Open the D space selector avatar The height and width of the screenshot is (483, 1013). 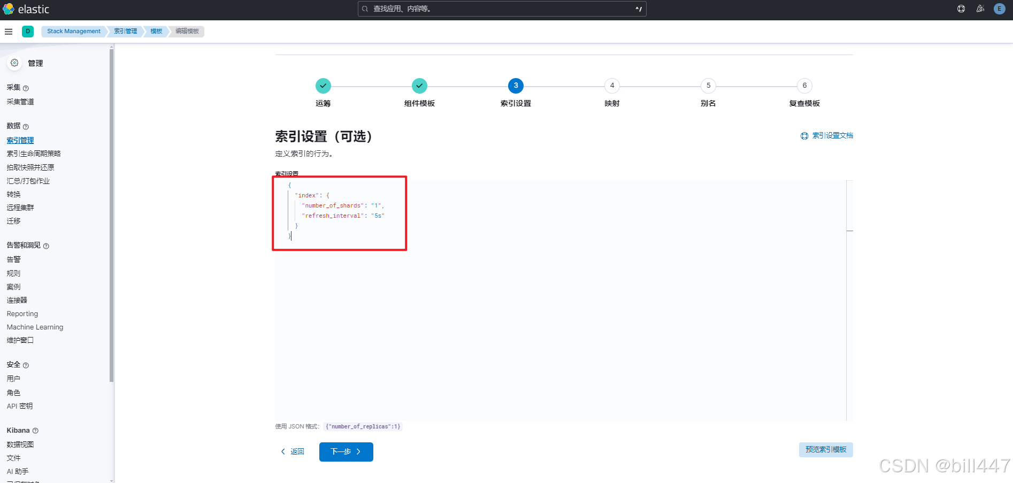click(x=28, y=31)
